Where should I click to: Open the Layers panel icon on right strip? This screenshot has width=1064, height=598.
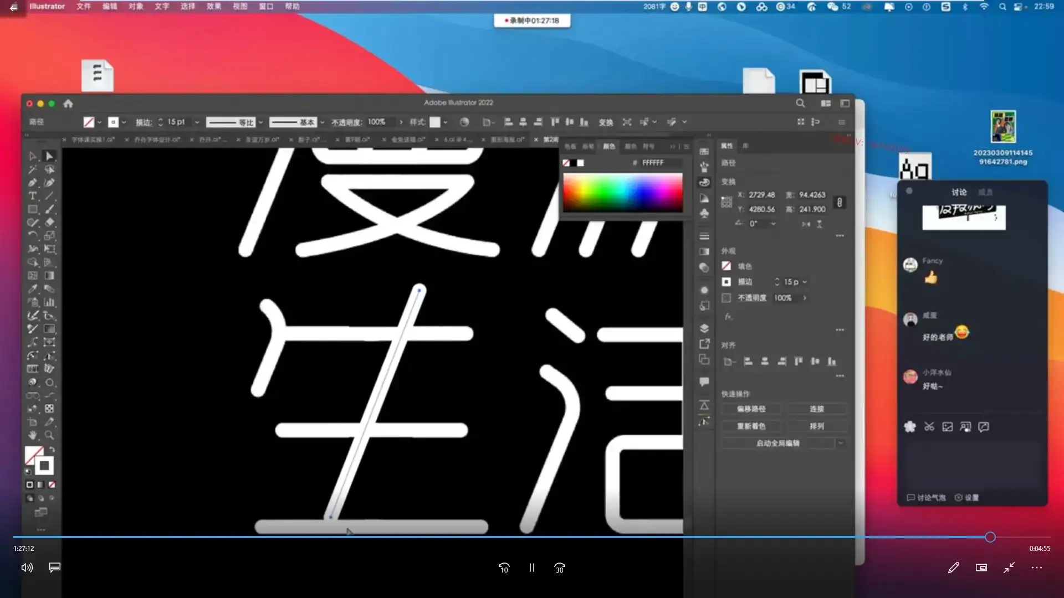704,328
